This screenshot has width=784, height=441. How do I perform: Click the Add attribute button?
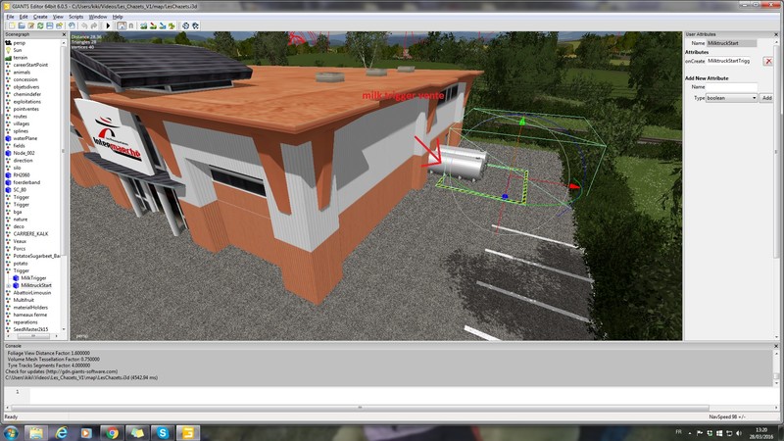pyautogui.click(x=767, y=98)
